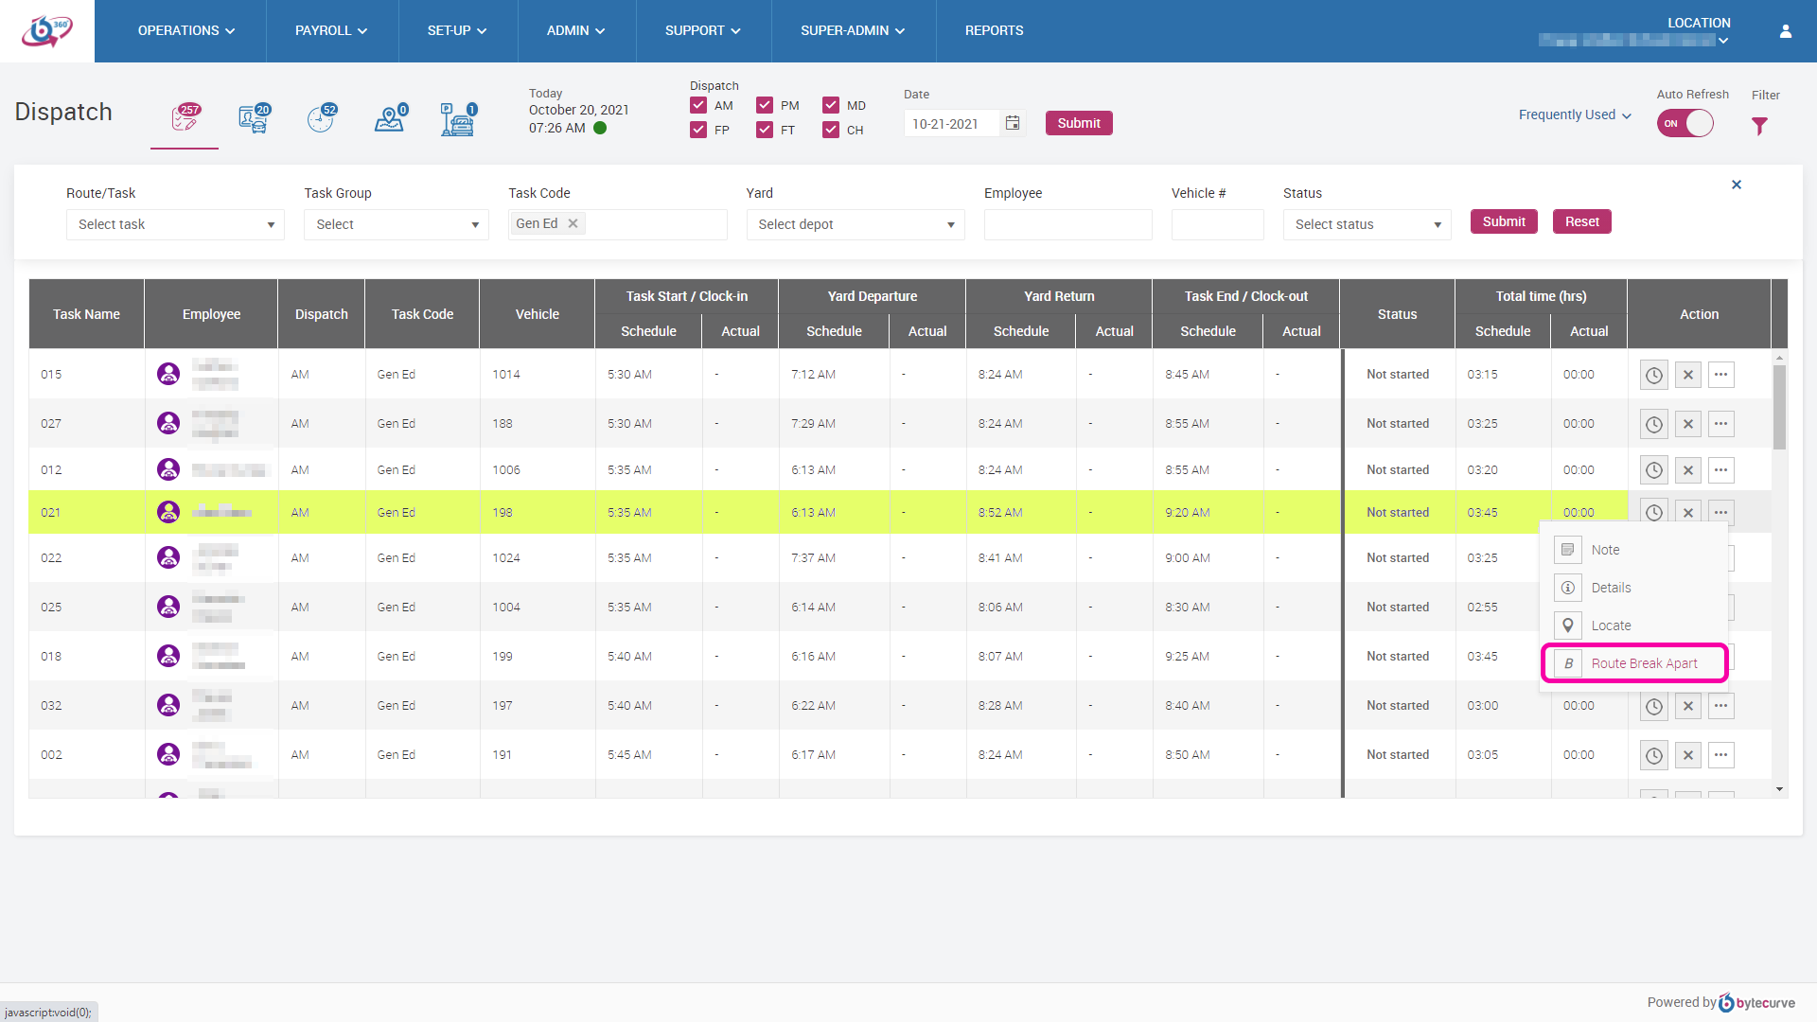The height and width of the screenshot is (1022, 1817).
Task: Click the Employee filter input field
Action: 1067,225
